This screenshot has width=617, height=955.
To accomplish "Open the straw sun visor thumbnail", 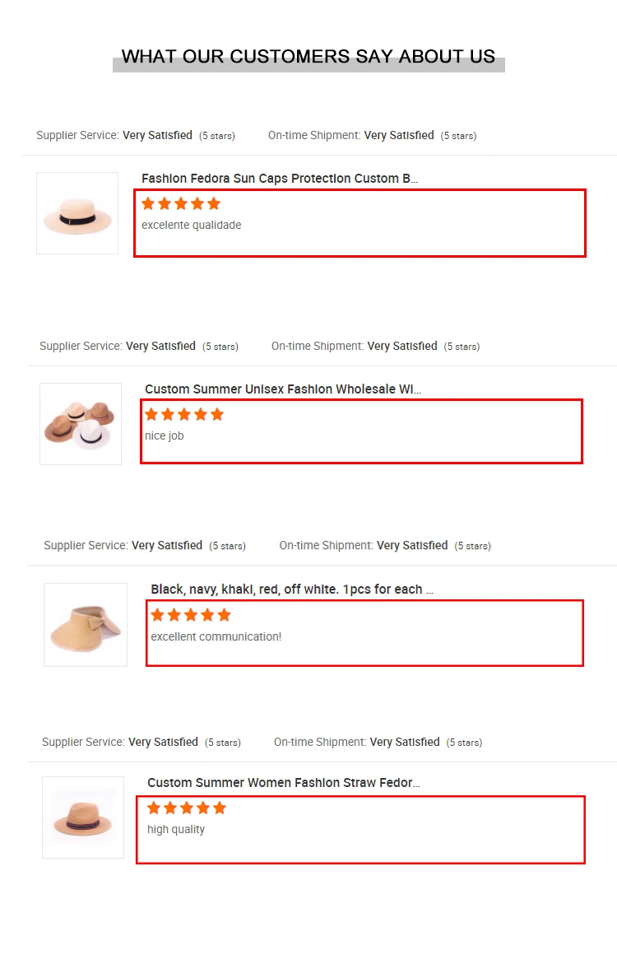I will (x=86, y=625).
